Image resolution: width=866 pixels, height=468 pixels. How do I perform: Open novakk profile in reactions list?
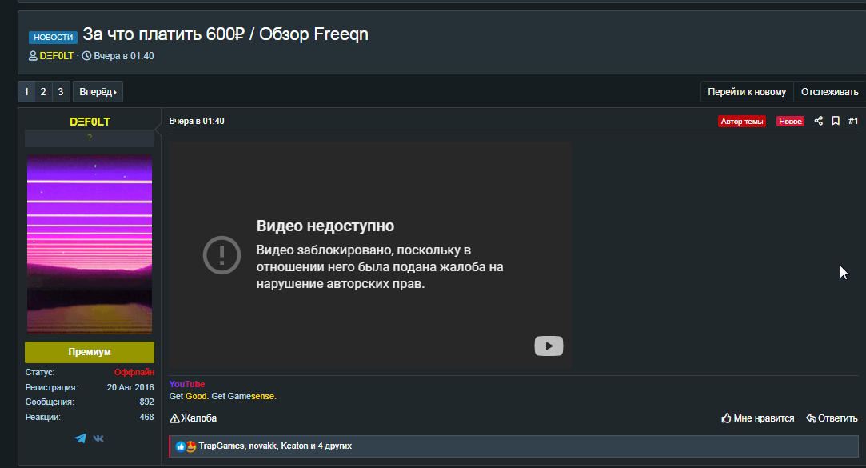tap(262, 446)
